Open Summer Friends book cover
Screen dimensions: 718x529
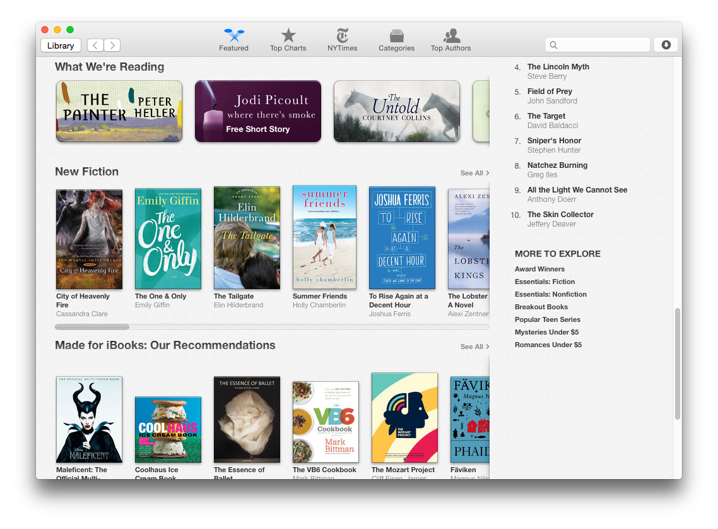pyautogui.click(x=325, y=237)
